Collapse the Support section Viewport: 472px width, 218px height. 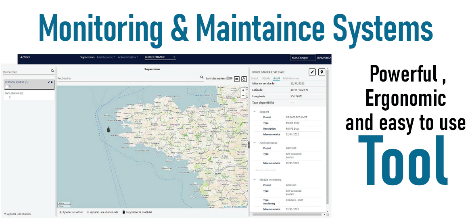pos(255,112)
